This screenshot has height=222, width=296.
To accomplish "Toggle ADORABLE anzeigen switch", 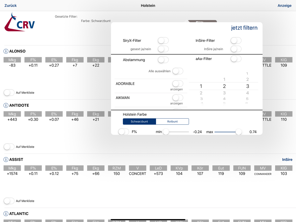I will [x=178, y=84].
